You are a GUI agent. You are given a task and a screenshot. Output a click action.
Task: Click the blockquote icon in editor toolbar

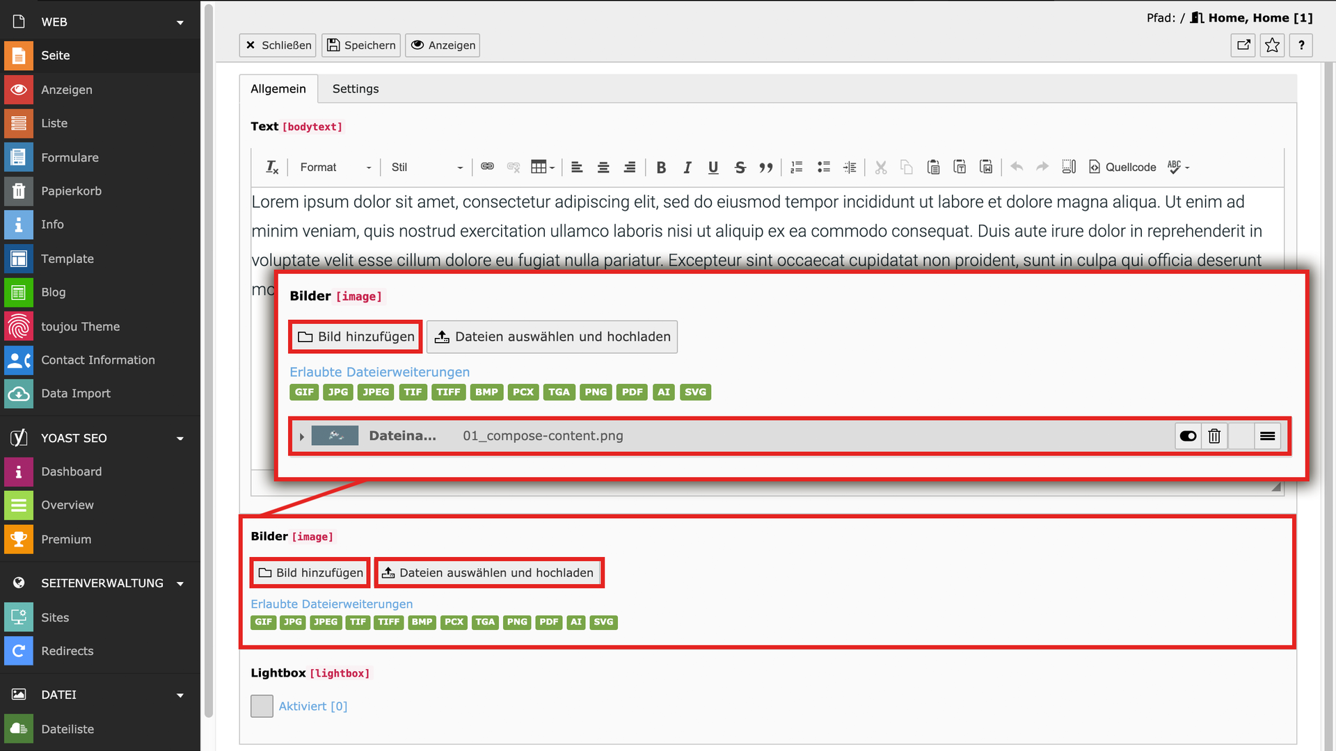(765, 168)
